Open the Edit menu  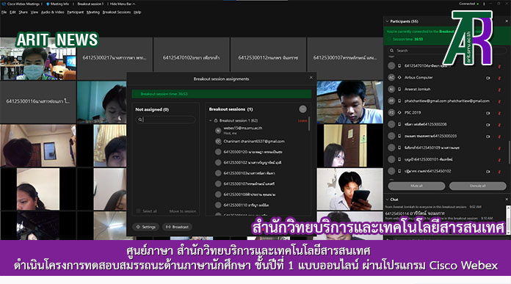coord(12,12)
